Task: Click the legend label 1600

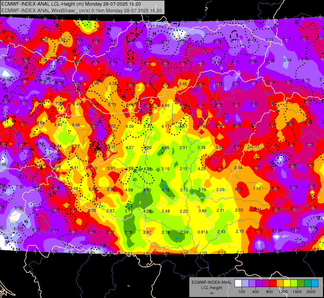Action: [297, 292]
